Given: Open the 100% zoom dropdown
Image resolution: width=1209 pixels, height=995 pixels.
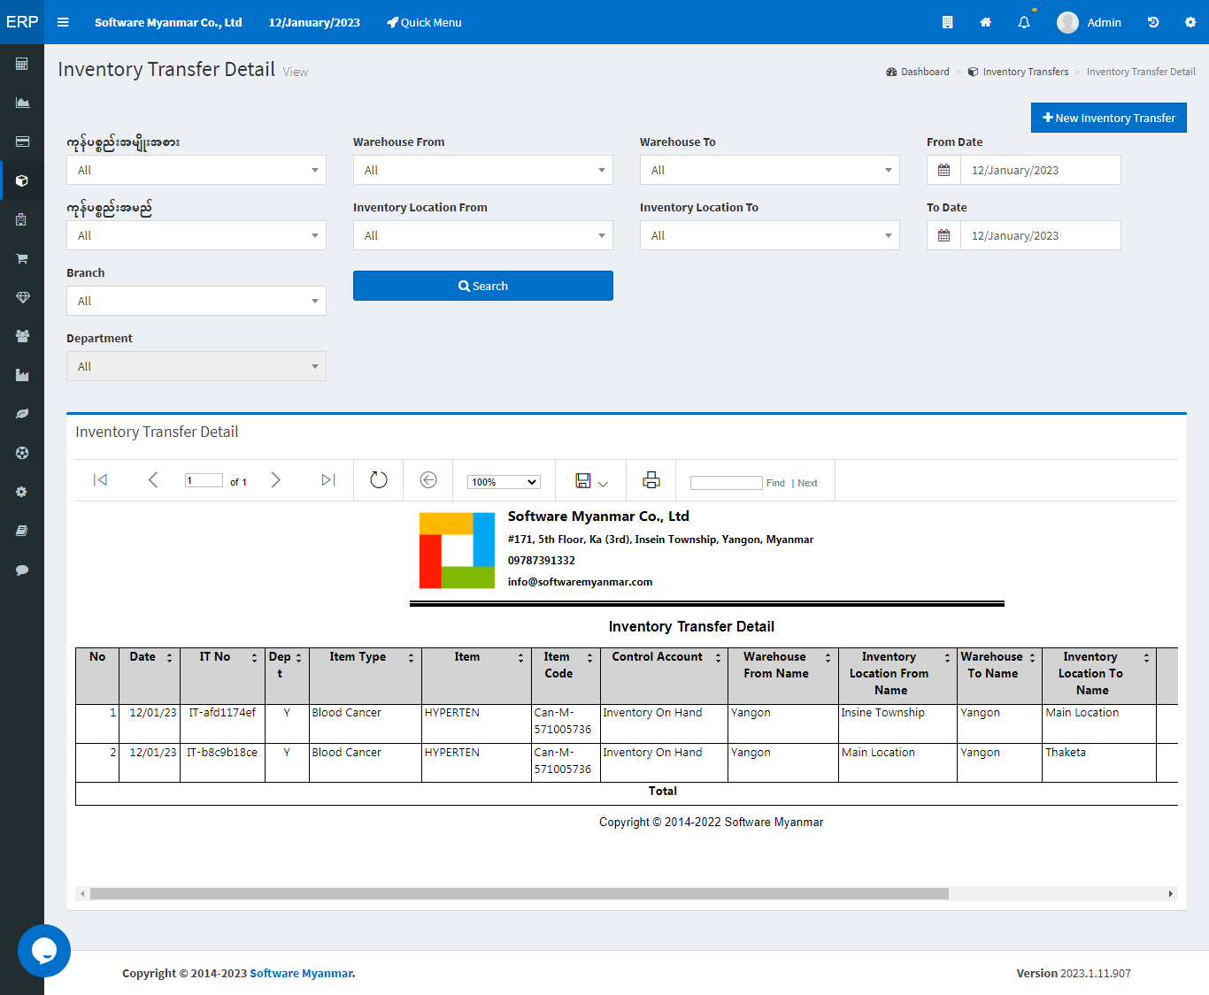Looking at the screenshot, I should click(x=504, y=482).
